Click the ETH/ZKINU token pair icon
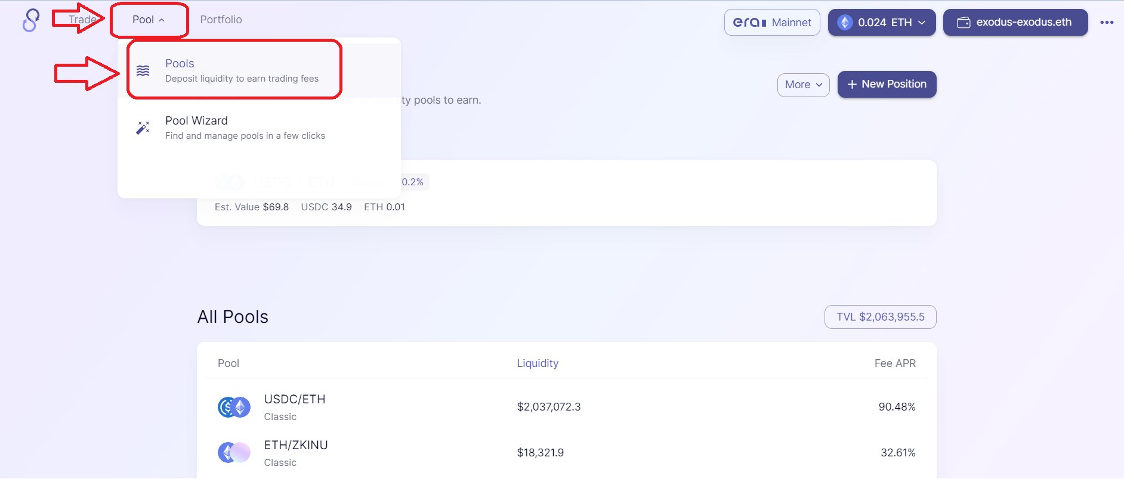This screenshot has height=479, width=1124. click(x=234, y=453)
